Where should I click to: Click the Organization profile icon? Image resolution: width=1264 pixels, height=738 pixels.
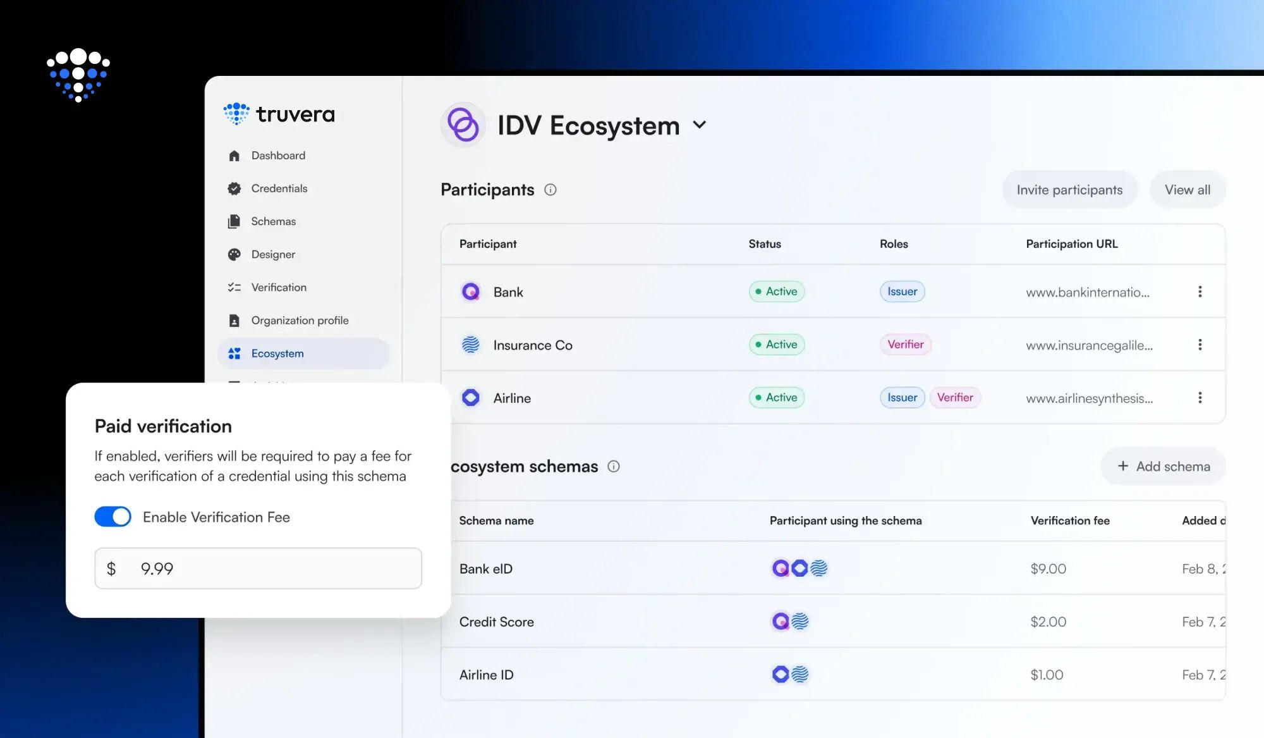[234, 320]
